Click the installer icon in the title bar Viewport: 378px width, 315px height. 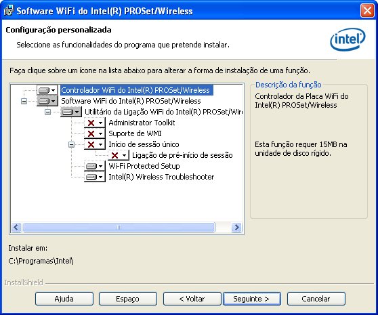[9, 11]
